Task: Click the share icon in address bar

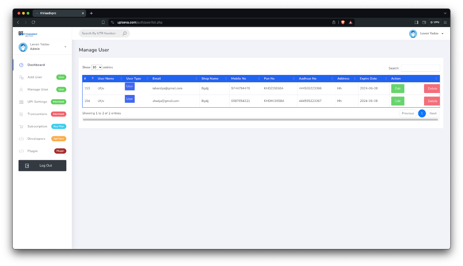Action: tap(334, 22)
